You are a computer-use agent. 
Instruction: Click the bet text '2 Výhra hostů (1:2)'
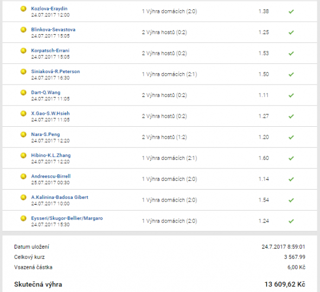tap(164, 137)
